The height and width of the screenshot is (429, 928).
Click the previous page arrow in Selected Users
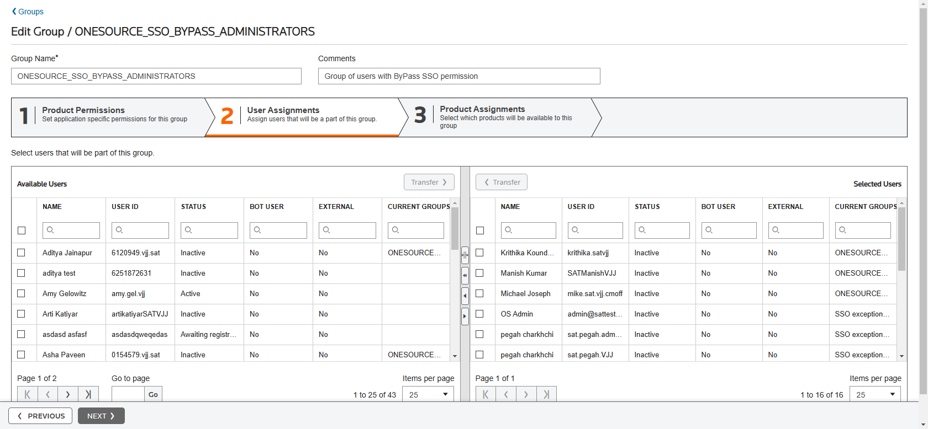pyautogui.click(x=506, y=394)
